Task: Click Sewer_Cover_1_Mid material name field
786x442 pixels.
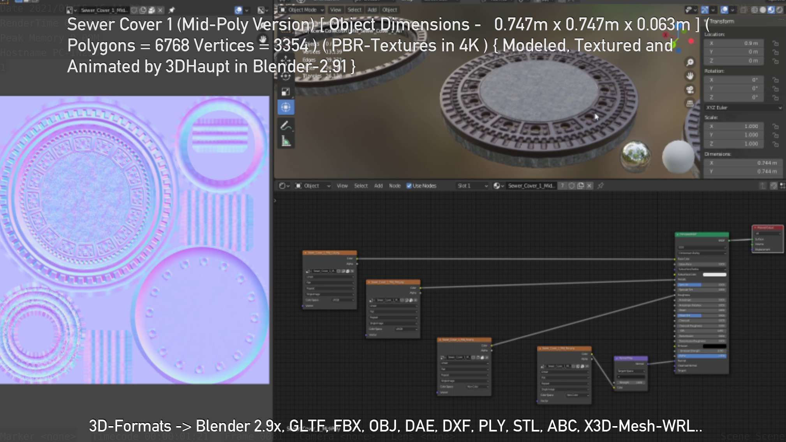Action: coord(531,186)
